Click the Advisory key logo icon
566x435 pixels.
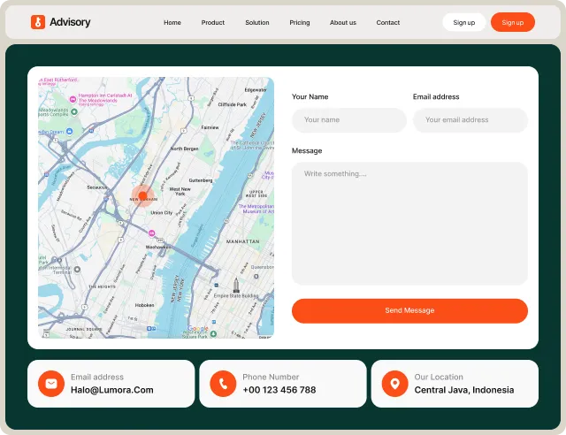[38, 22]
